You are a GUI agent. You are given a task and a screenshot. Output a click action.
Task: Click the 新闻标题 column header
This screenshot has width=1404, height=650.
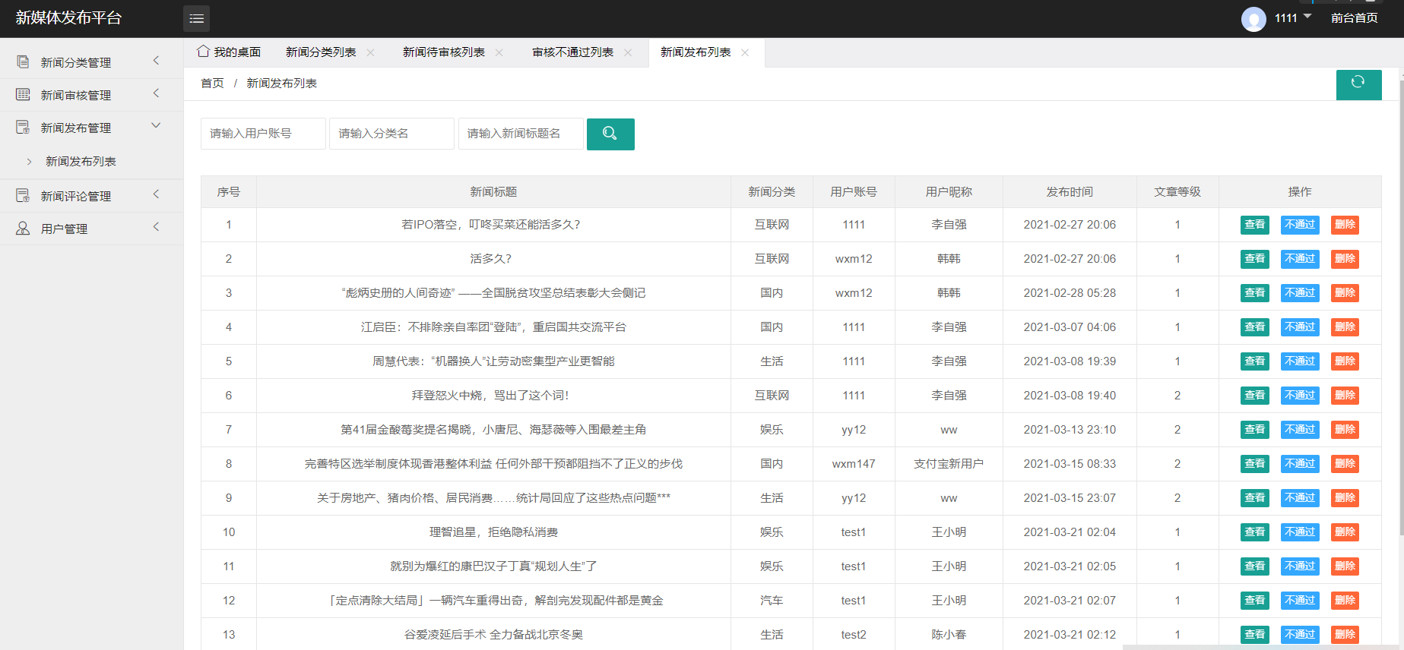493,192
